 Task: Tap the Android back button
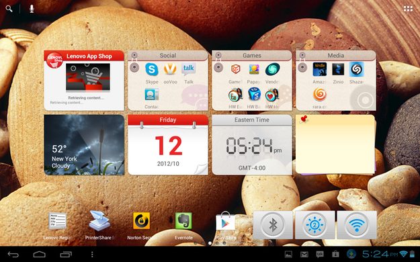13,254
